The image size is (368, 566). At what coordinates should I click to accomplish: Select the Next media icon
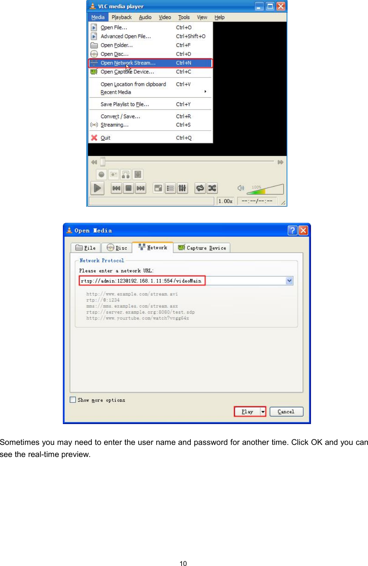(x=140, y=188)
